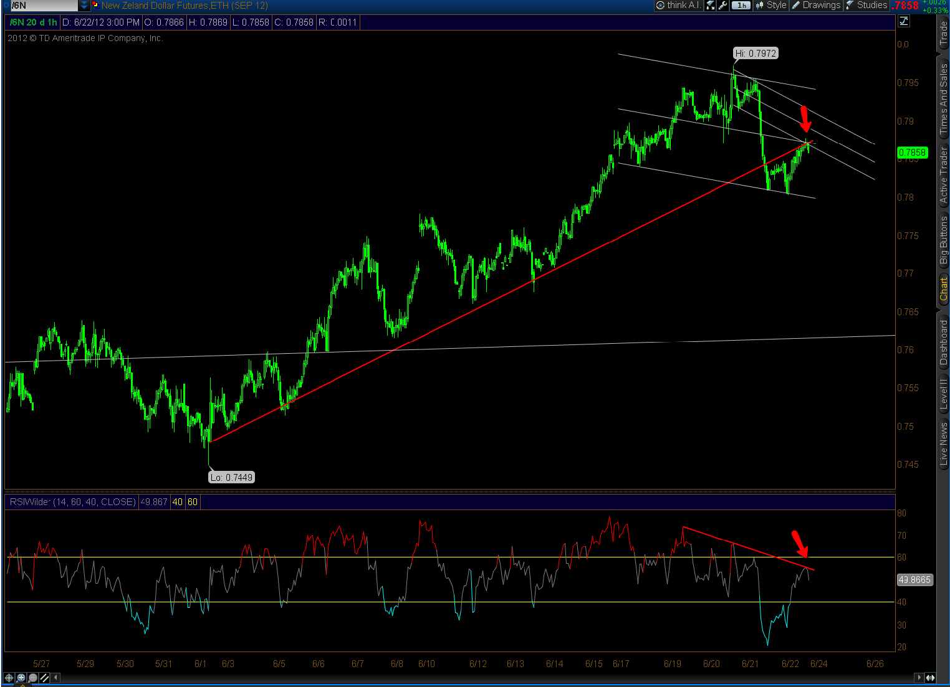Click the RSIWilder study label

(x=72, y=502)
